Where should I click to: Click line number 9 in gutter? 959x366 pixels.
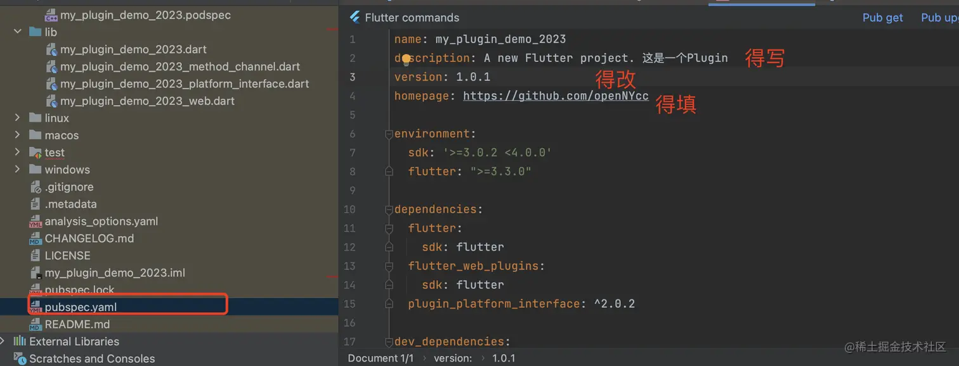352,191
